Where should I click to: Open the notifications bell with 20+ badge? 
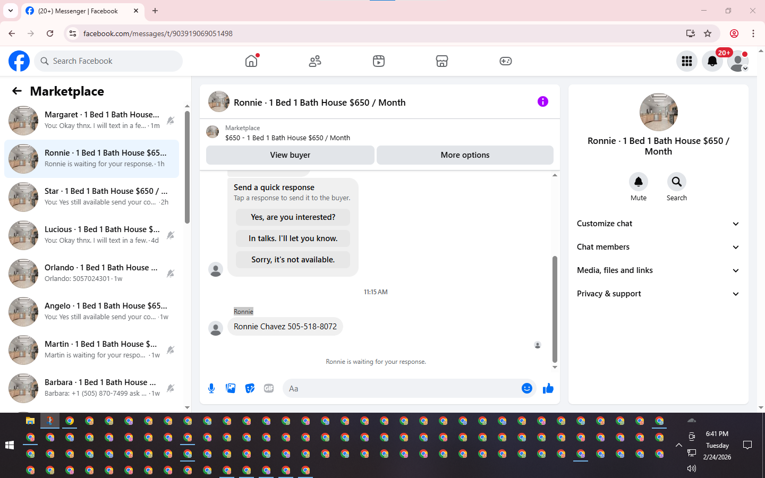(712, 61)
